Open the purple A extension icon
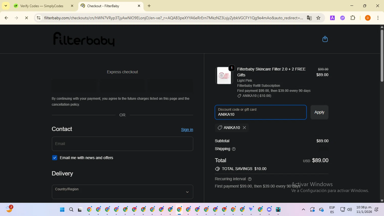This screenshot has width=384, height=216. tap(332, 18)
